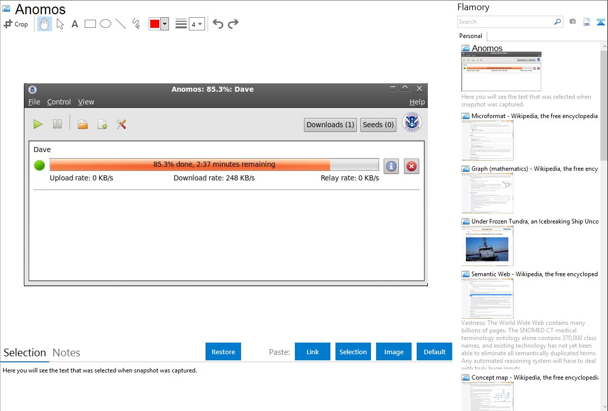Click the camera snapshot icon
This screenshot has width=608, height=411.
[x=572, y=22]
